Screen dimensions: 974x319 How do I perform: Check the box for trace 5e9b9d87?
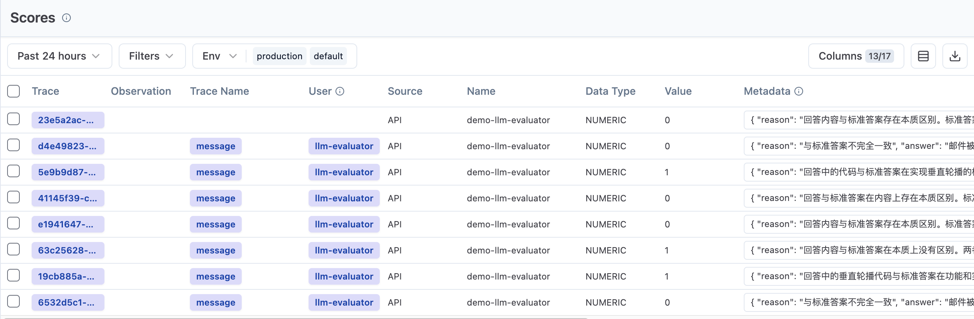[13, 171]
